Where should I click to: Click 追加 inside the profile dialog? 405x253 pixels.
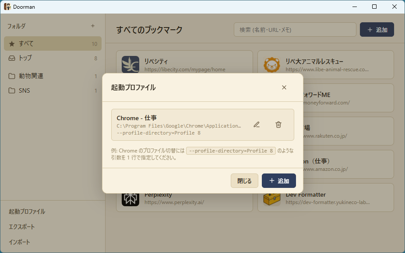point(279,180)
